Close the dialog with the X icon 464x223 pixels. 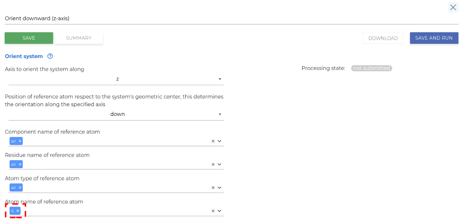point(453,7)
